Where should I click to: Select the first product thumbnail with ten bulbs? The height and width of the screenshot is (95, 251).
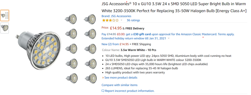(5, 16)
